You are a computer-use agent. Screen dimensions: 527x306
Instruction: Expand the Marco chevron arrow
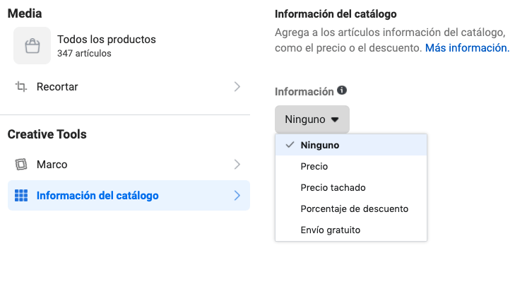[x=237, y=165]
